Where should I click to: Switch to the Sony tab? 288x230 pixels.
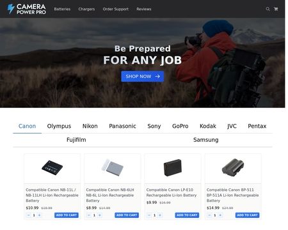(154, 126)
